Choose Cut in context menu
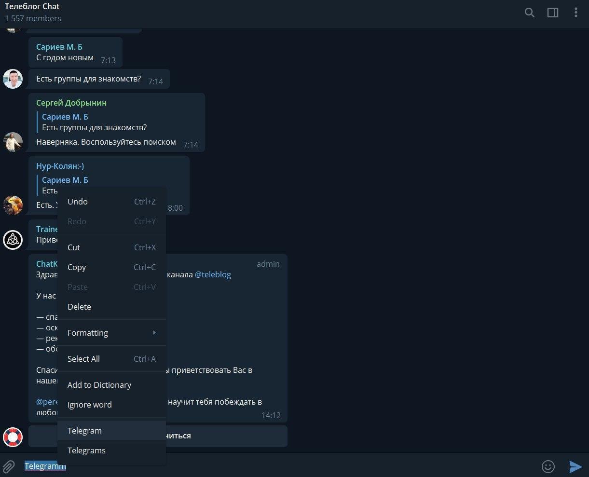Viewport: 589px width, 477px height. click(111, 247)
